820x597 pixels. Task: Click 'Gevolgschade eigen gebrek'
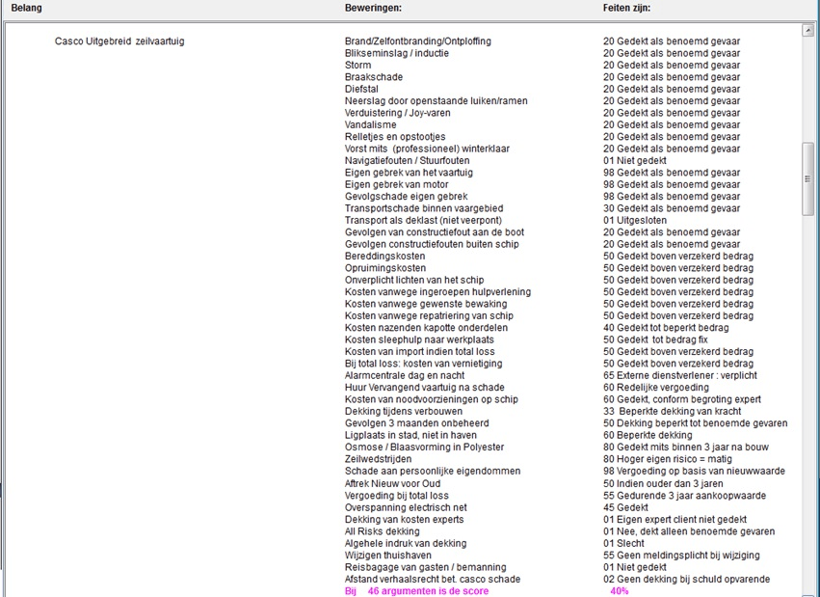coord(406,197)
